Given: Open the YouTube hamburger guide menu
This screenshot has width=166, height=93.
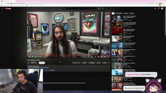Looking at the screenshot, I should tap(2, 9).
